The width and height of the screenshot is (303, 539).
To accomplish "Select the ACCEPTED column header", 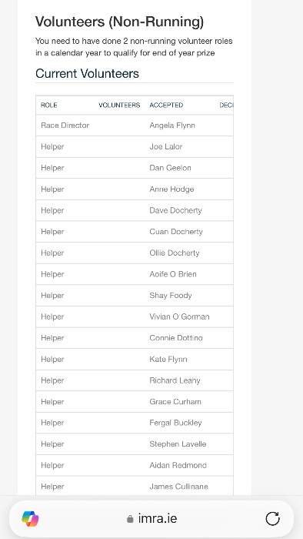I will [x=166, y=105].
